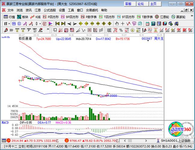Viewport: 195px width, 150px height.
Task: Select the Gann fan rays tool
Action: point(60,30)
